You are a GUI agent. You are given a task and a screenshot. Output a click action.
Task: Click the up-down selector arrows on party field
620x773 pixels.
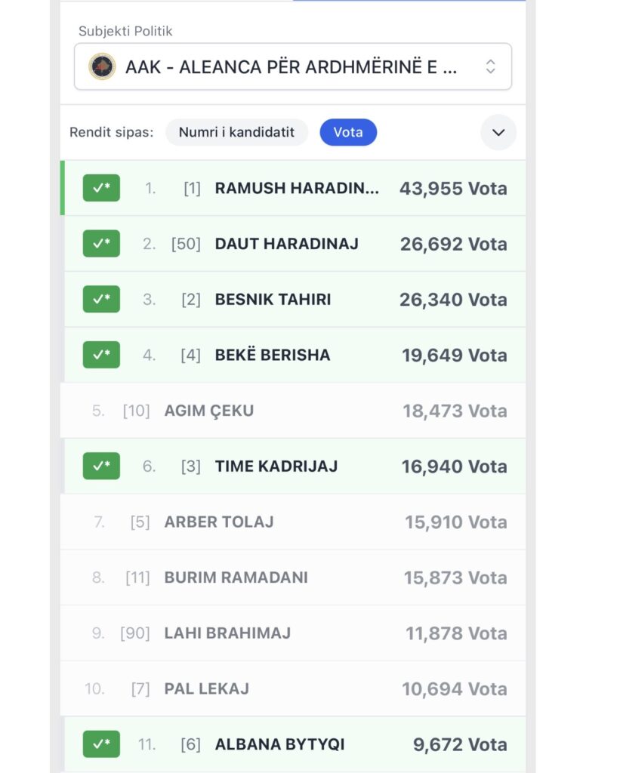(490, 66)
